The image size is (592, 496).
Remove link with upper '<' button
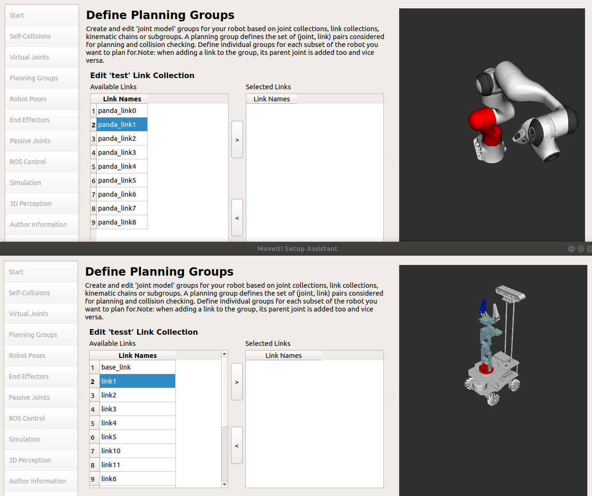point(237,218)
